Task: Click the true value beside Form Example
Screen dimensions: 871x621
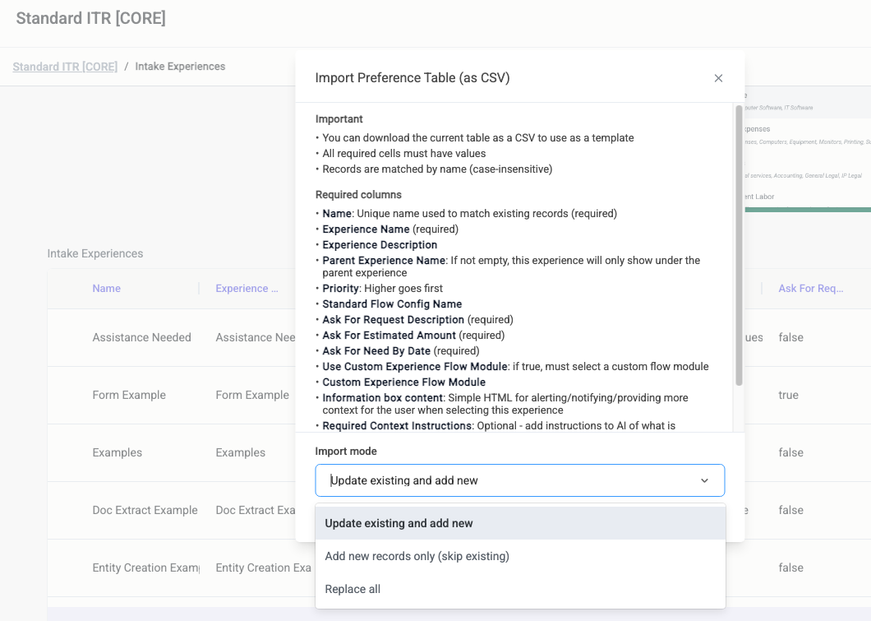Action: [x=789, y=395]
